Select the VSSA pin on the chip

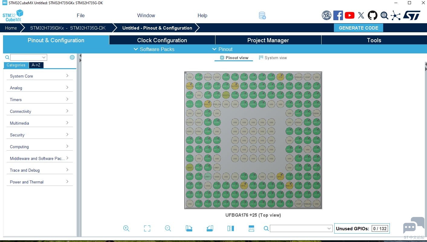(x=208, y=186)
